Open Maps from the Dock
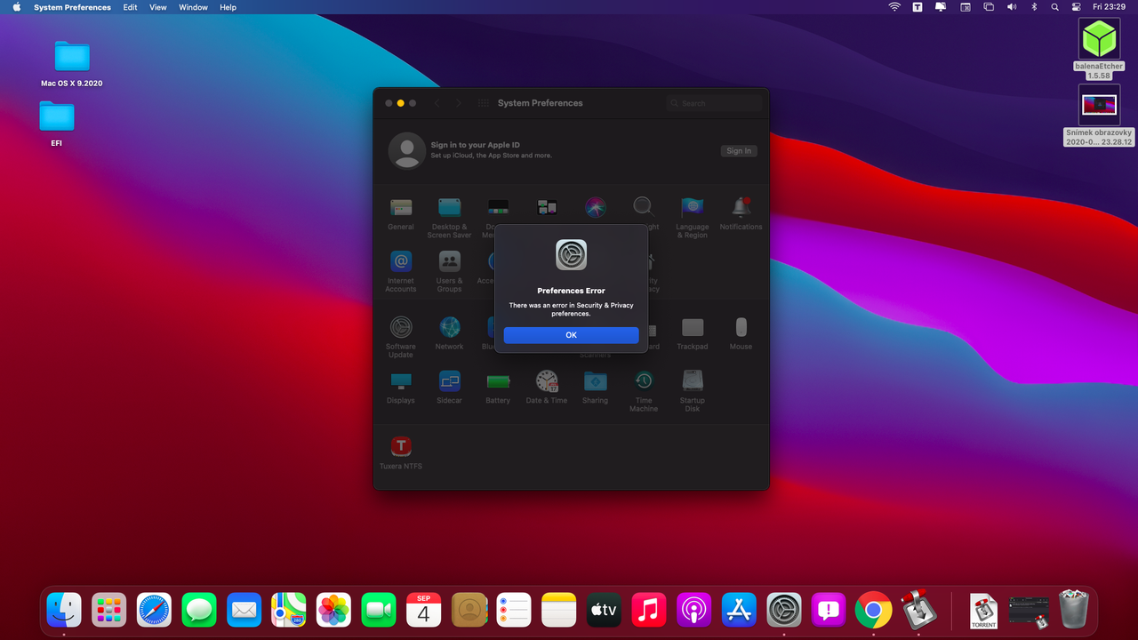 [x=289, y=610]
